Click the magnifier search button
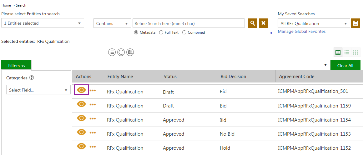363x155 pixels. click(x=253, y=23)
